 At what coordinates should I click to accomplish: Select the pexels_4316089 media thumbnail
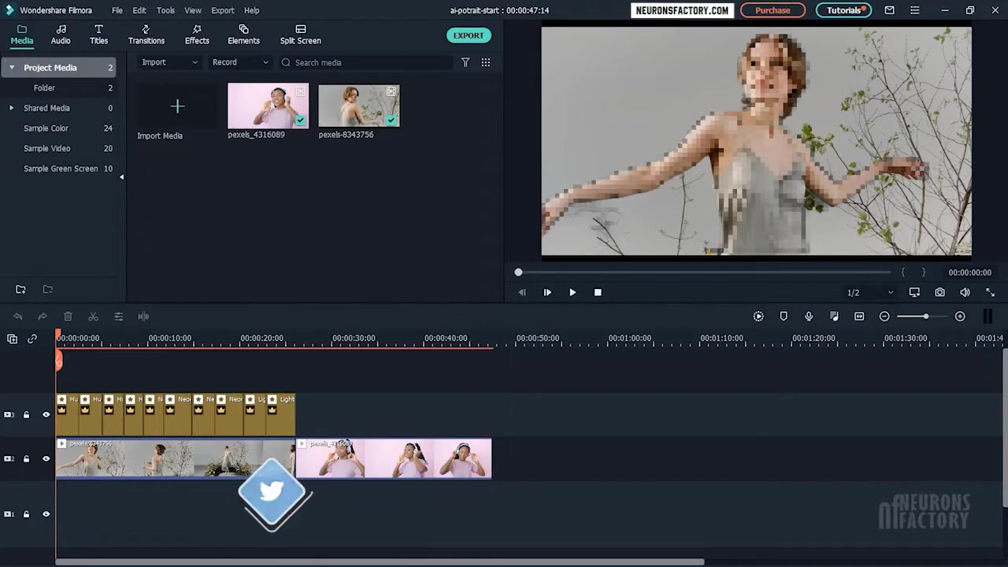[269, 106]
